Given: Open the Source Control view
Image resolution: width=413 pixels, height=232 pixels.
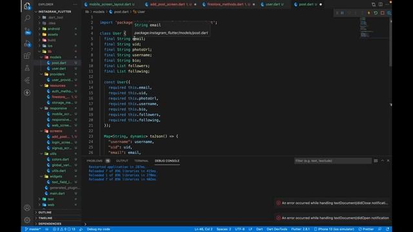Looking at the screenshot, I should (27, 31).
